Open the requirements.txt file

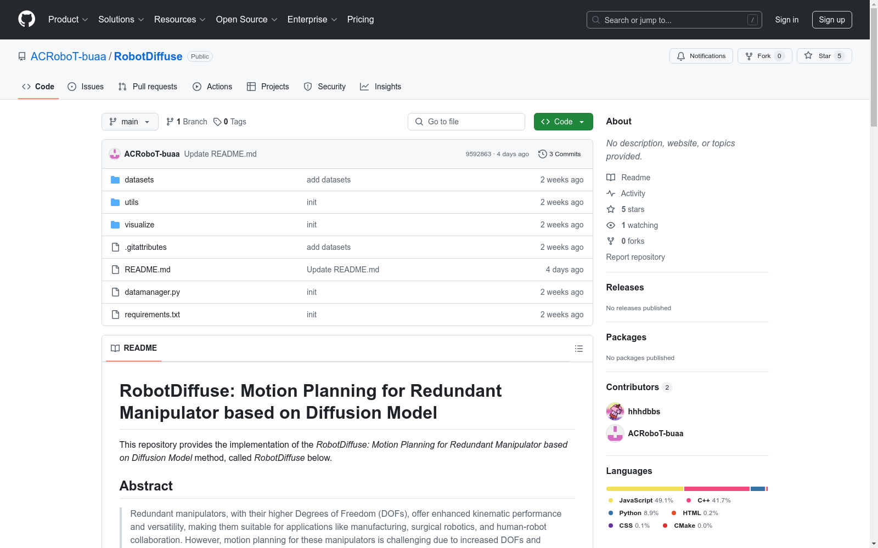click(153, 315)
